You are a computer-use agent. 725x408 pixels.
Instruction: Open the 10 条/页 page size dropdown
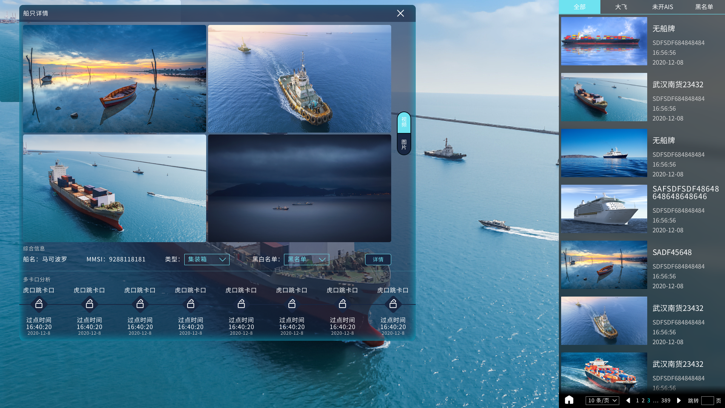pyautogui.click(x=602, y=400)
